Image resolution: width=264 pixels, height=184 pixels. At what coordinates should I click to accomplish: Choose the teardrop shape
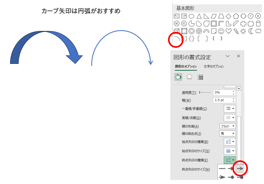point(206,24)
